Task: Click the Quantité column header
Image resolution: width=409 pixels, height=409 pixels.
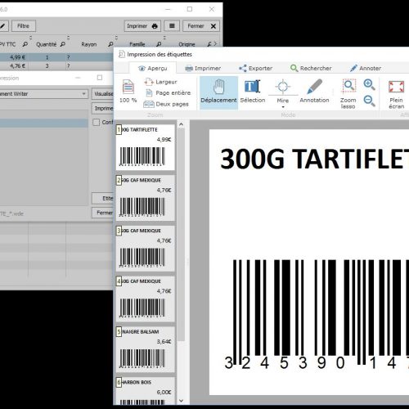Action: coord(47,44)
